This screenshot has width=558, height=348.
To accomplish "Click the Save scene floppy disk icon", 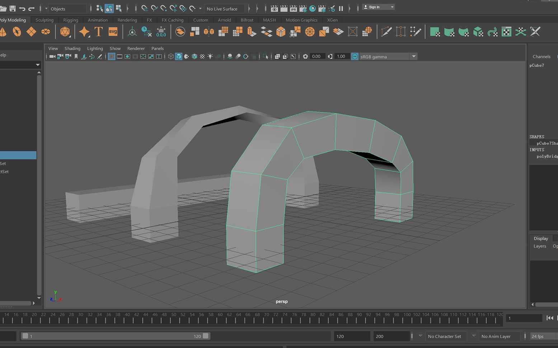I will [13, 9].
